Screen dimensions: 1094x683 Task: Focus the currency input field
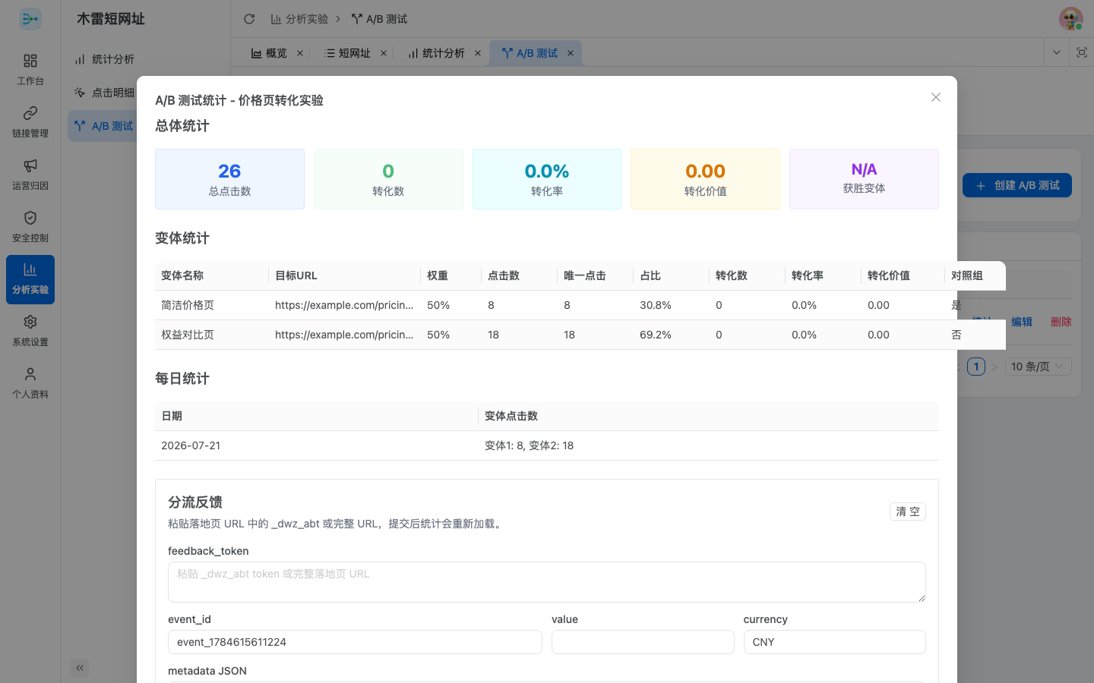[x=834, y=642]
